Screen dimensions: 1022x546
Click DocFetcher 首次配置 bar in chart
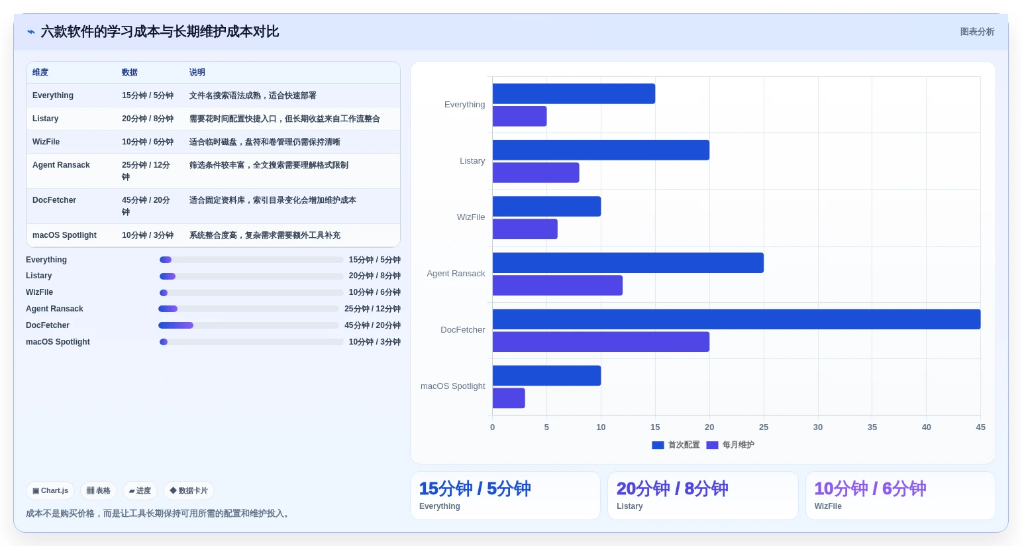737,319
